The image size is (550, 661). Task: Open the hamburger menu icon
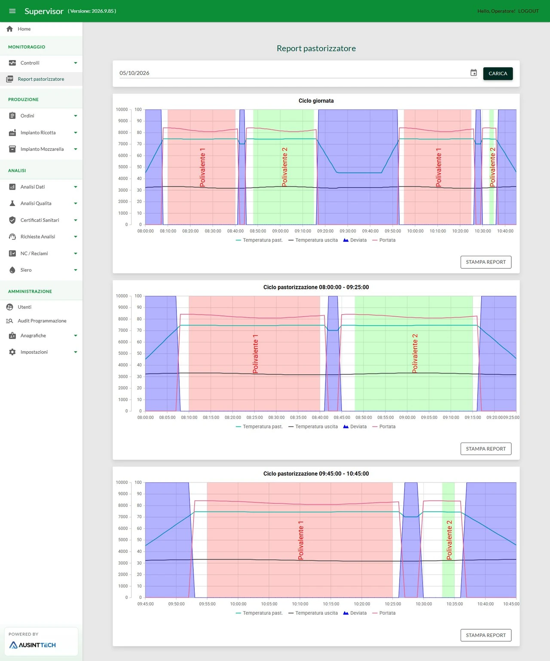pyautogui.click(x=12, y=11)
